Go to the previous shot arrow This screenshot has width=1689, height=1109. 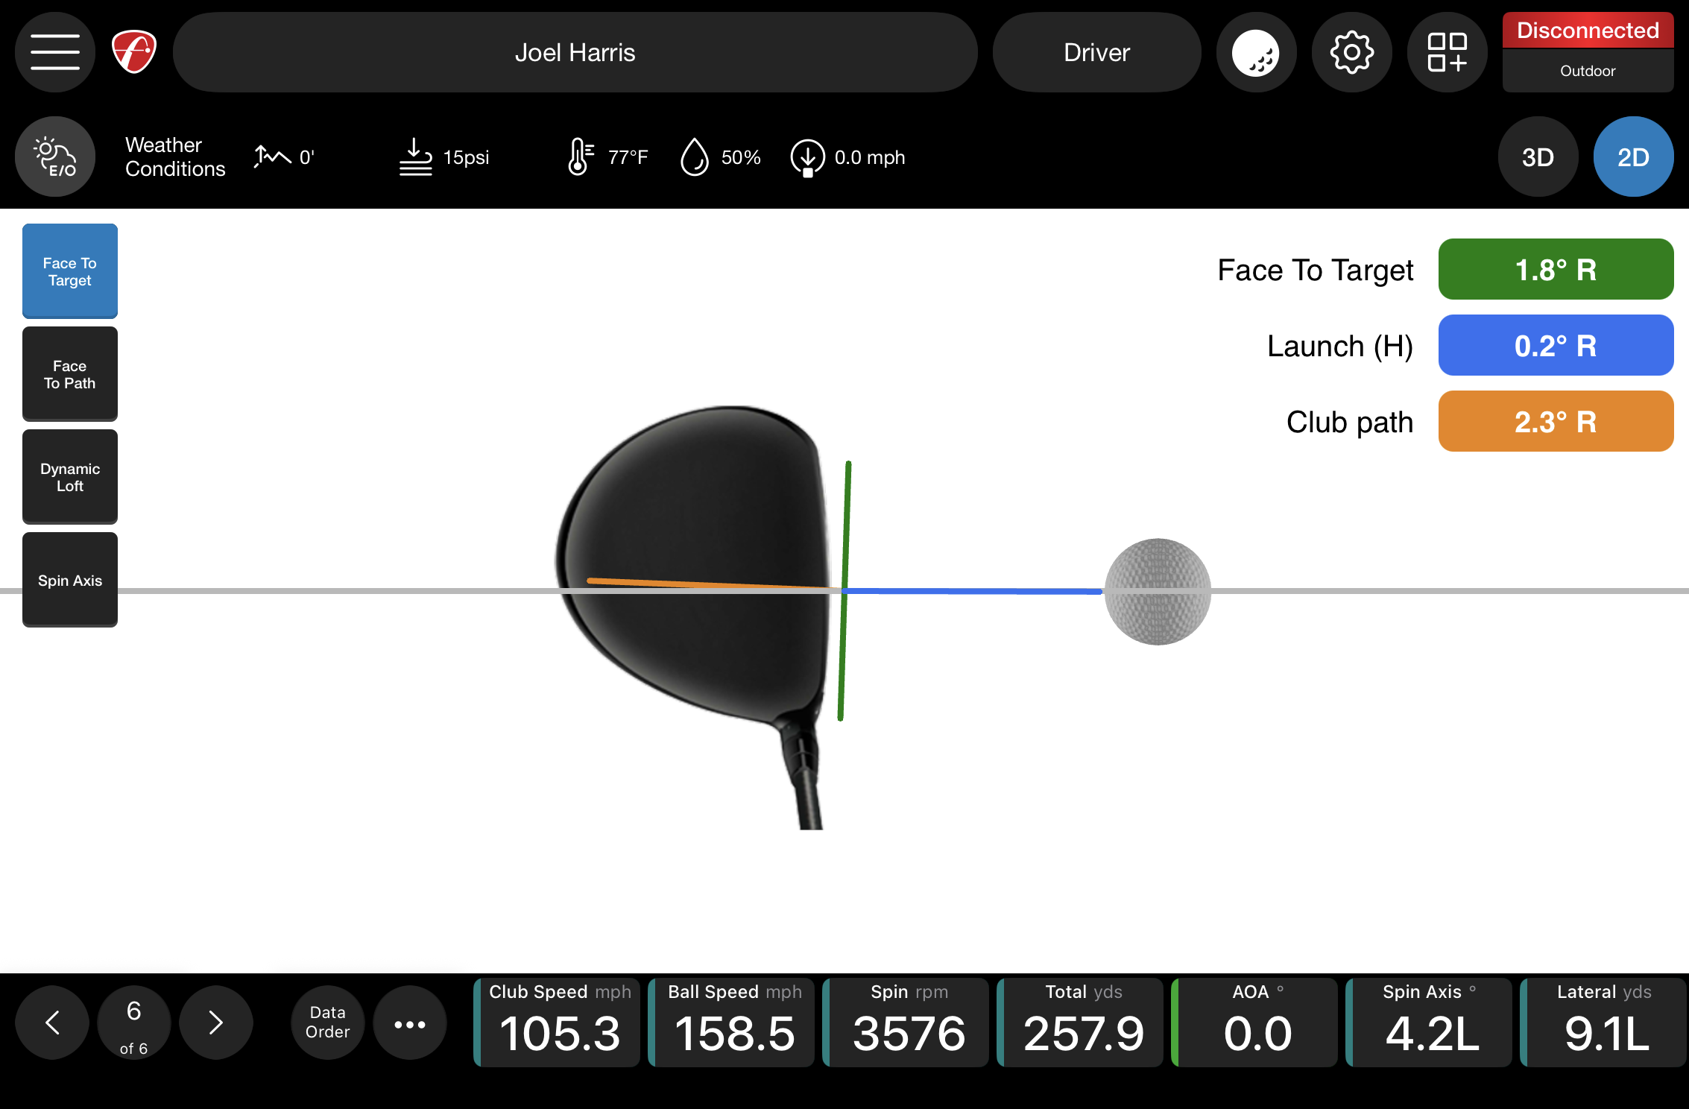[x=52, y=1023]
